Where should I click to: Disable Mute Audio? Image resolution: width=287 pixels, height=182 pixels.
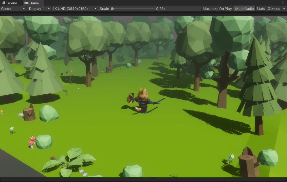point(245,8)
